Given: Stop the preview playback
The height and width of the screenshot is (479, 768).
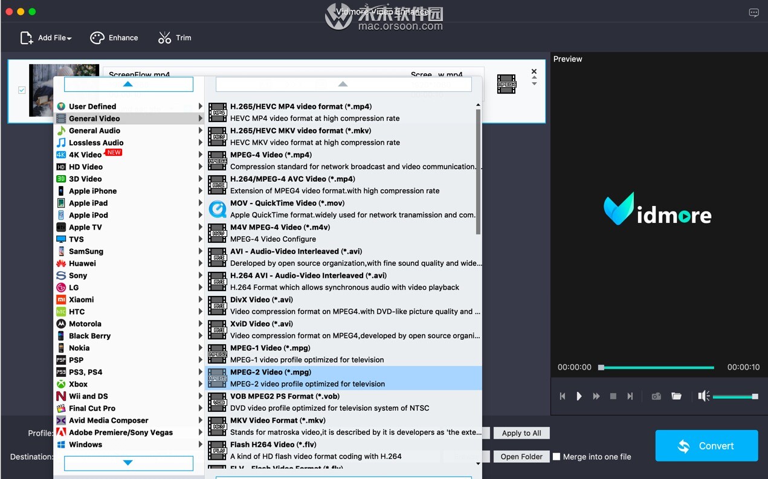Looking at the screenshot, I should (613, 396).
